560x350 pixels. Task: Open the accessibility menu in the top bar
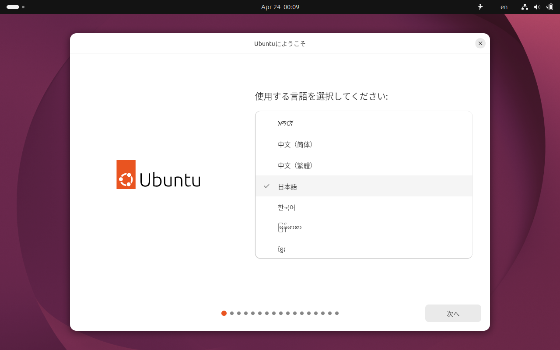[x=480, y=7]
